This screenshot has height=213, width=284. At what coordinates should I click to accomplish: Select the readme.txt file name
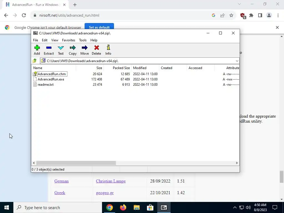click(46, 84)
